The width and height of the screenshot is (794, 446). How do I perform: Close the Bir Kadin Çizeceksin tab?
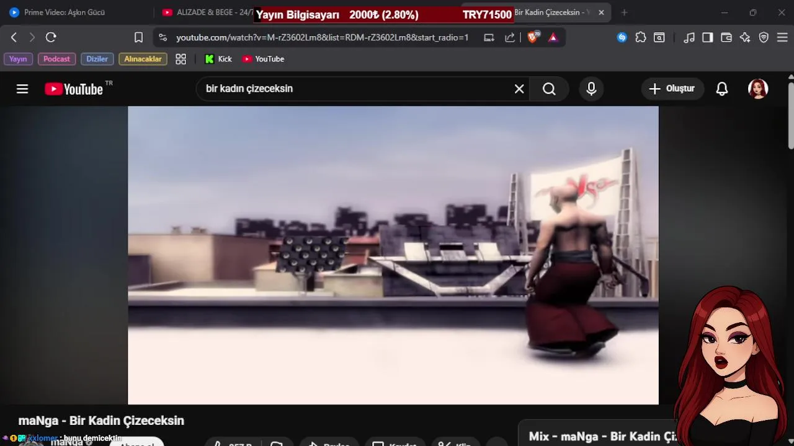[x=601, y=12]
